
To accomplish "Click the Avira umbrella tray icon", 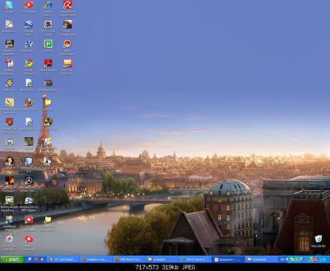I will click(315, 259).
